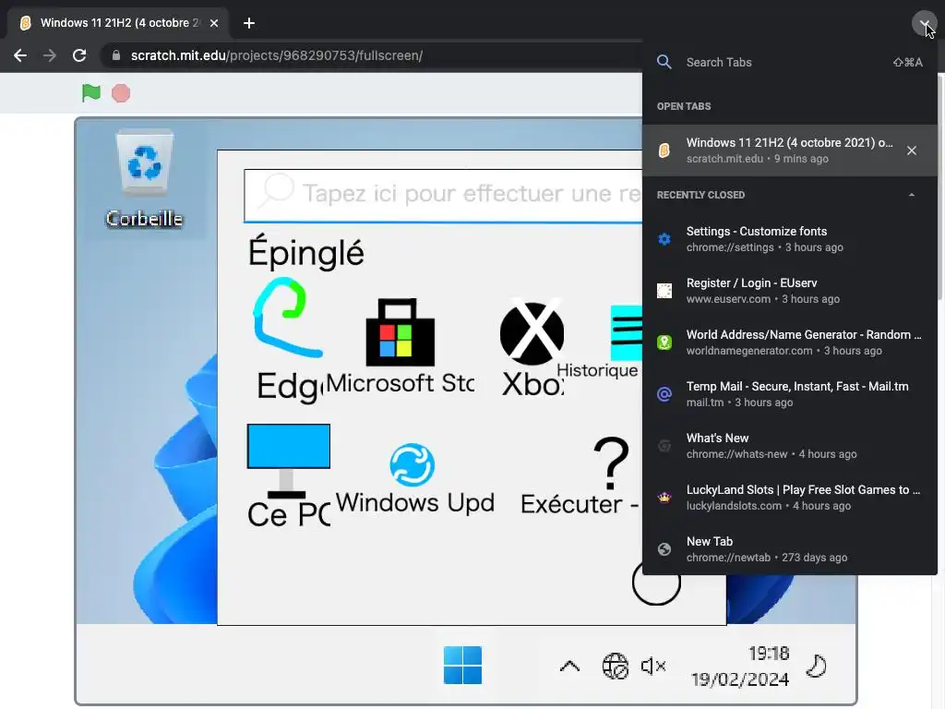Click the scratch.mit.edu address bar URL
This screenshot has width=945, height=709.
277,55
